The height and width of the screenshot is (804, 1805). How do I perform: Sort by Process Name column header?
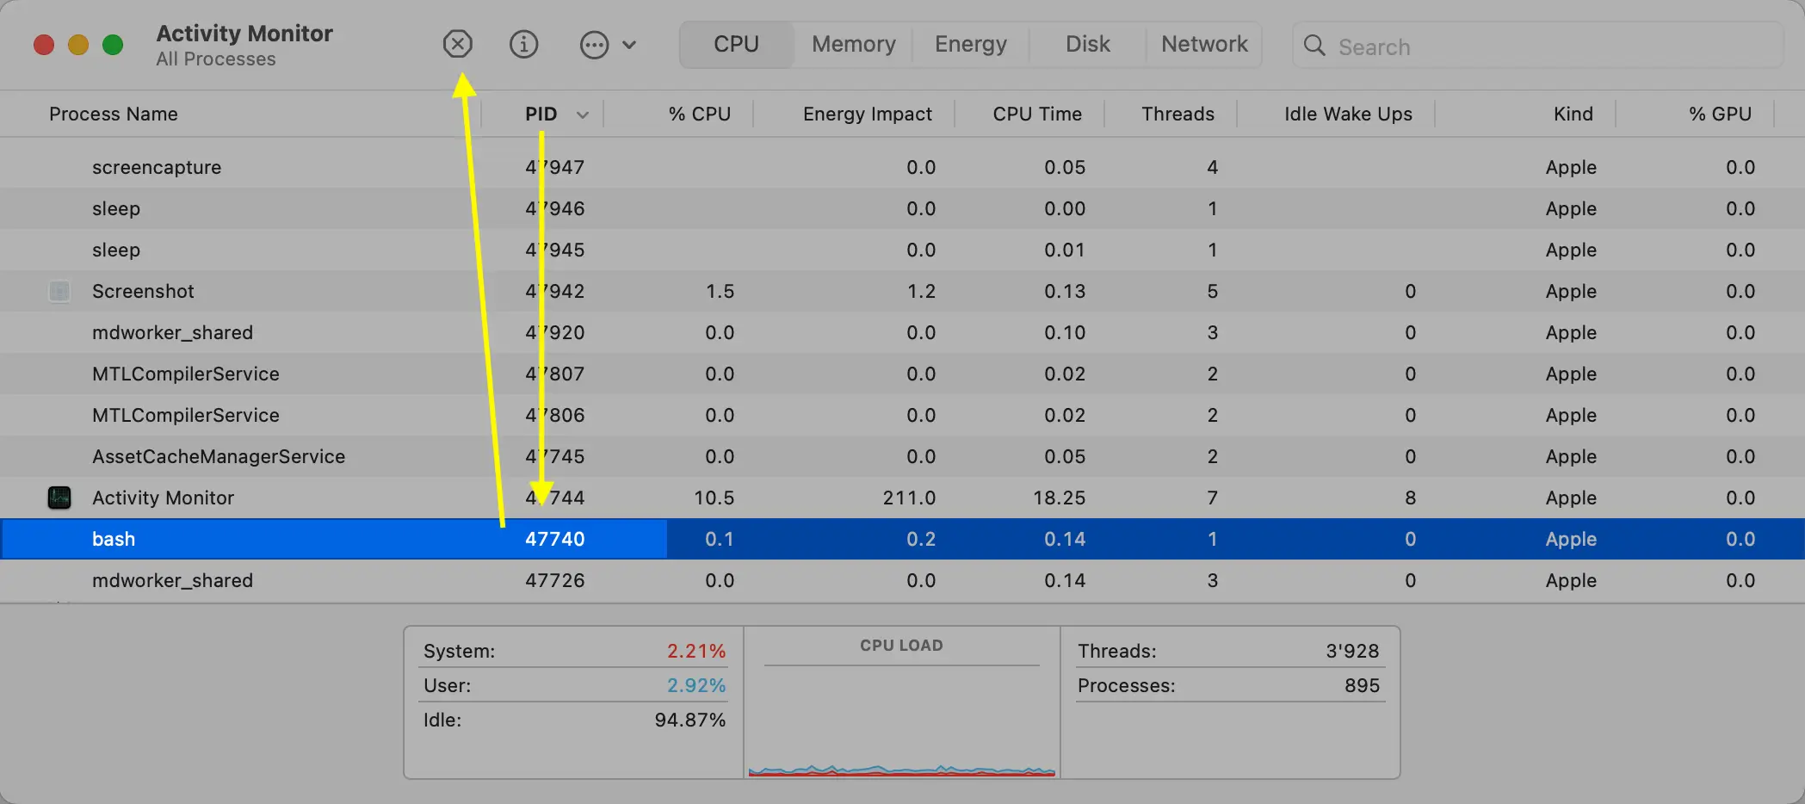(114, 114)
